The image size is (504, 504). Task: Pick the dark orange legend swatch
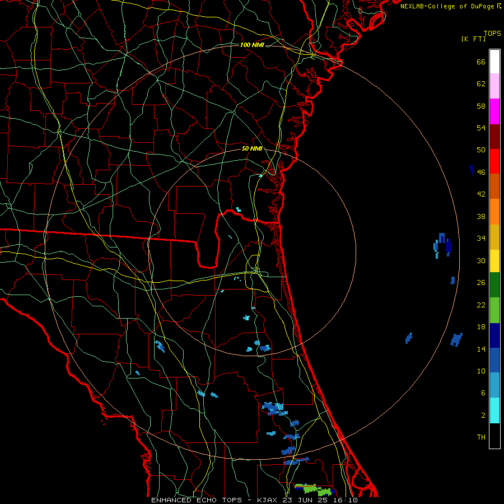click(x=494, y=186)
